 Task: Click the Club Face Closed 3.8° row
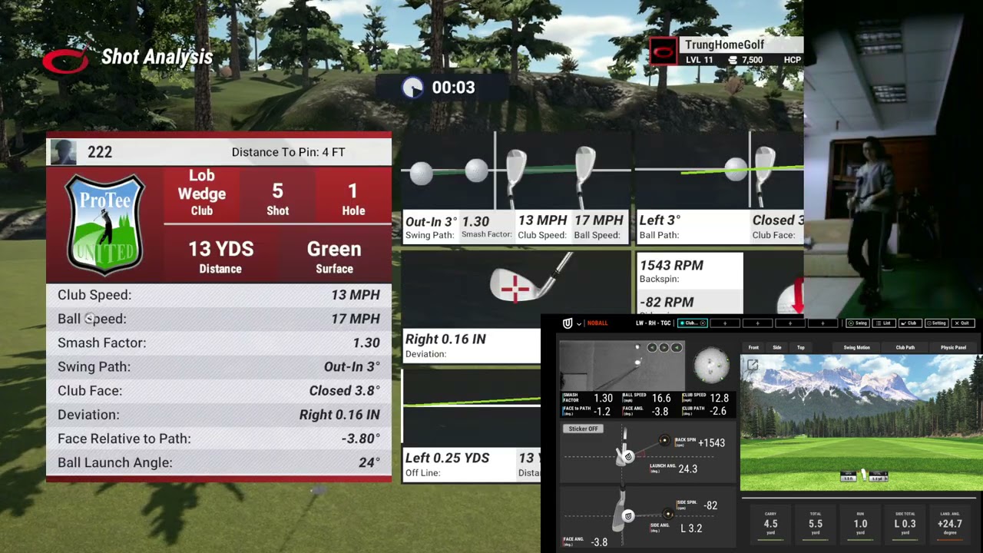click(219, 391)
